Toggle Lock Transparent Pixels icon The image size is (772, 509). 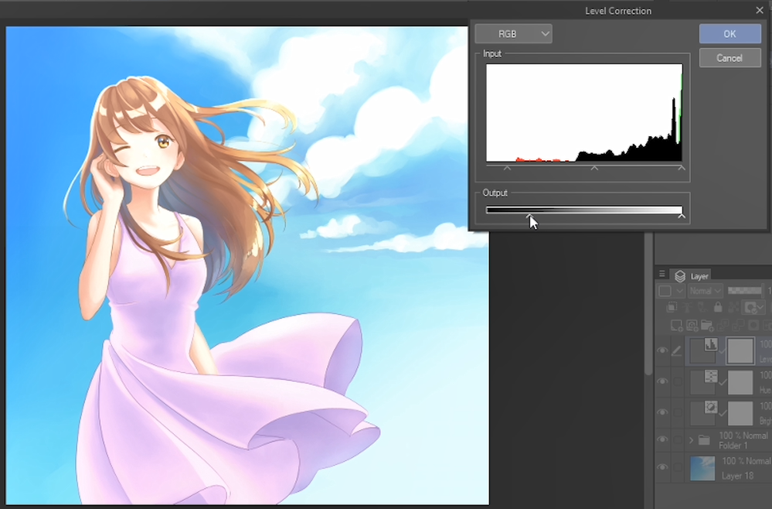tap(733, 307)
